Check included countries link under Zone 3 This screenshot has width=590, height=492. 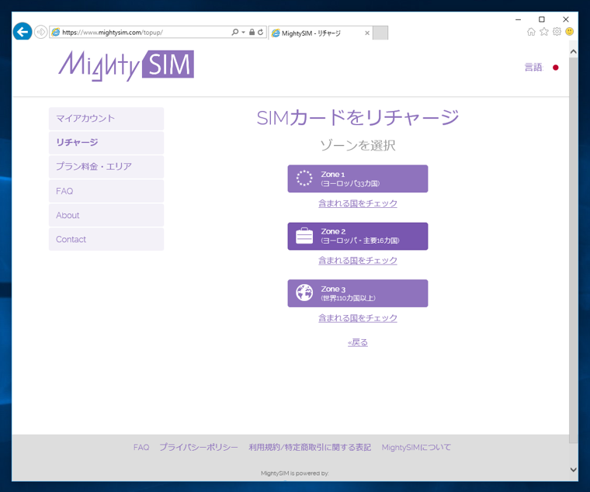[x=358, y=318]
